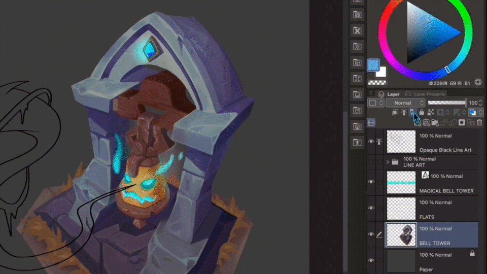Screen dimensions: 487x274
Task: Switch to the Layer tab
Action: 389,94
